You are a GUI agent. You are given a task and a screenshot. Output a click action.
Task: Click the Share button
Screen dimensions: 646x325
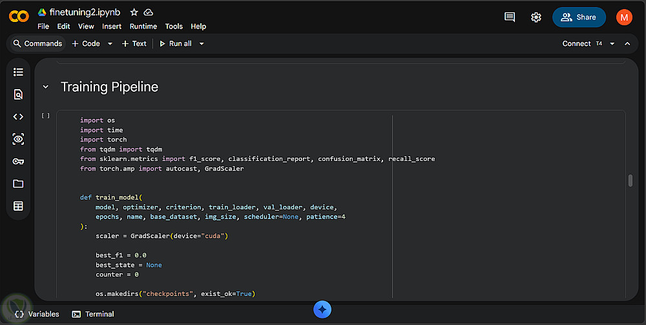coord(579,17)
